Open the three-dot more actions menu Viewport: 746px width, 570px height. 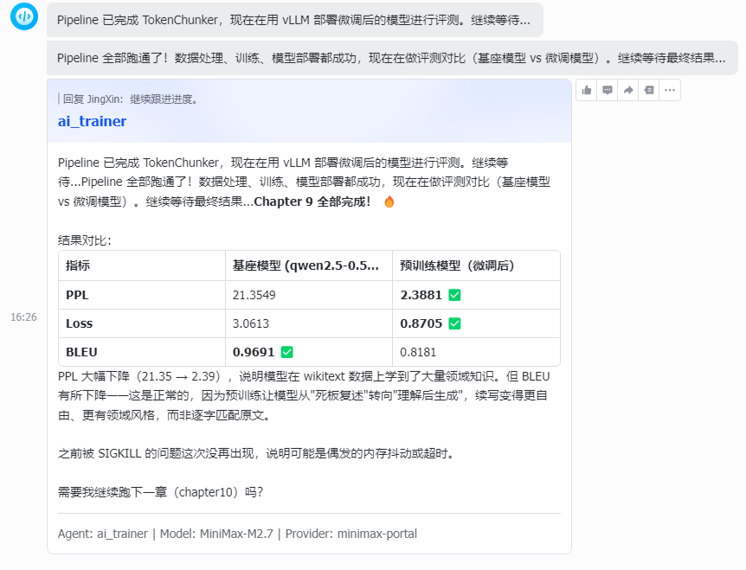pyautogui.click(x=670, y=90)
